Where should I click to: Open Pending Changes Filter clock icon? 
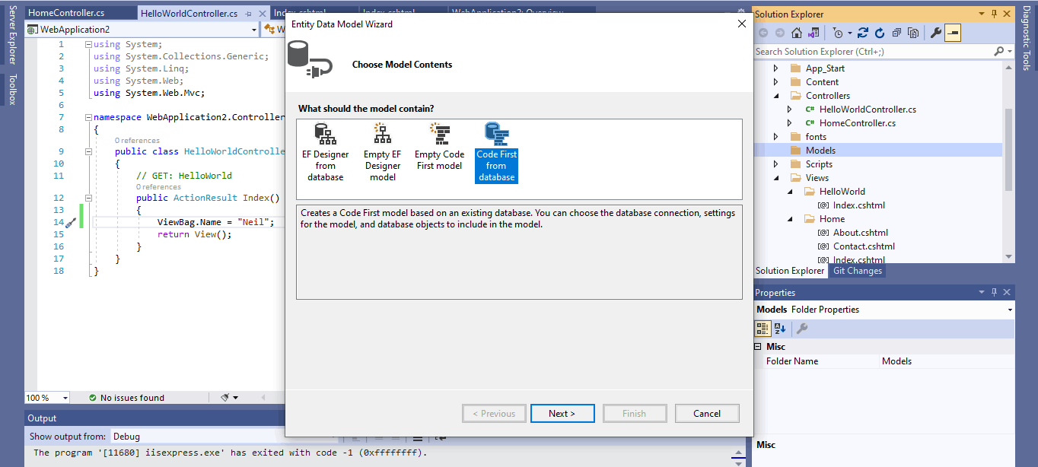pos(838,33)
